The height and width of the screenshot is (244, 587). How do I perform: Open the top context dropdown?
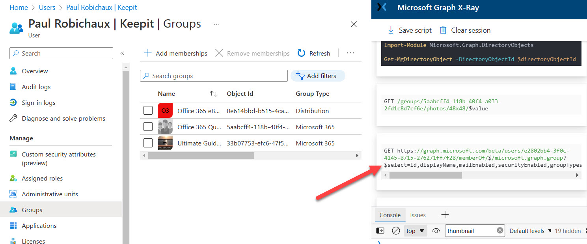click(416, 231)
